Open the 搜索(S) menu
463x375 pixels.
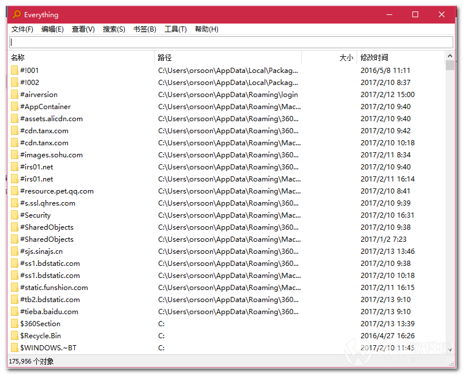pyautogui.click(x=114, y=29)
